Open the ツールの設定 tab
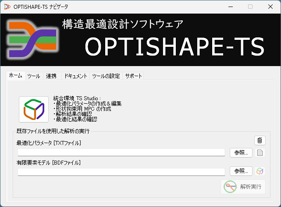 (106, 76)
